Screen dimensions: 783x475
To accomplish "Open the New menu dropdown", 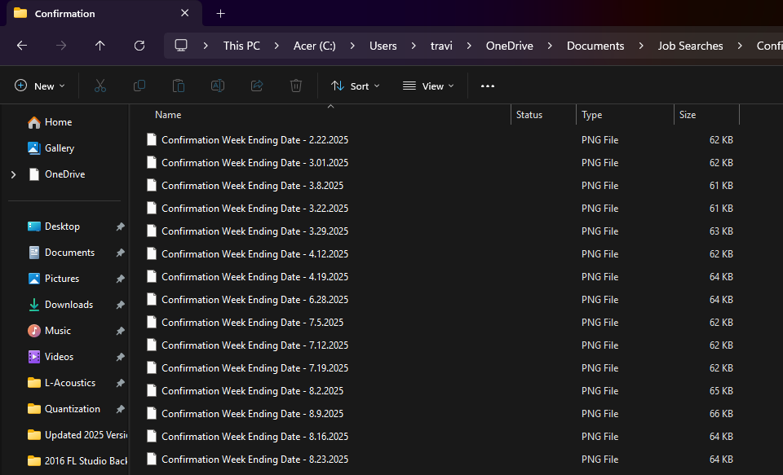I will (39, 86).
